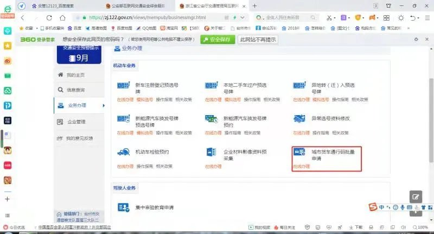Click the status bar zoom 100% control
This screenshot has height=234, width=434.
click(420, 227)
